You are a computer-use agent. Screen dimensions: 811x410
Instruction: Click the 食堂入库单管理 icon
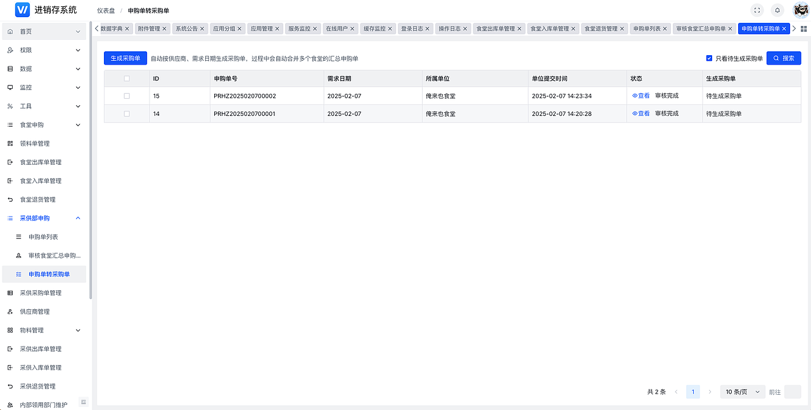coord(10,181)
